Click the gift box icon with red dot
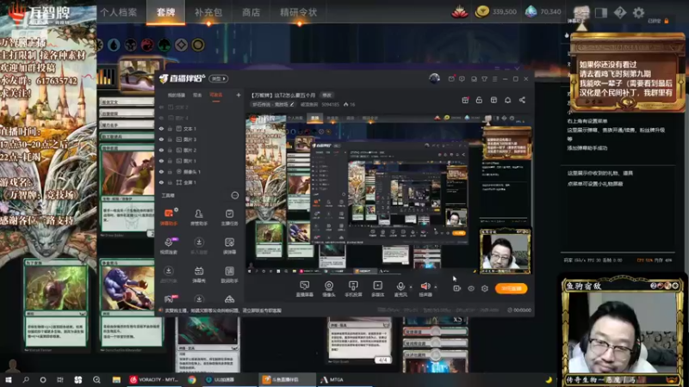 [x=465, y=100]
